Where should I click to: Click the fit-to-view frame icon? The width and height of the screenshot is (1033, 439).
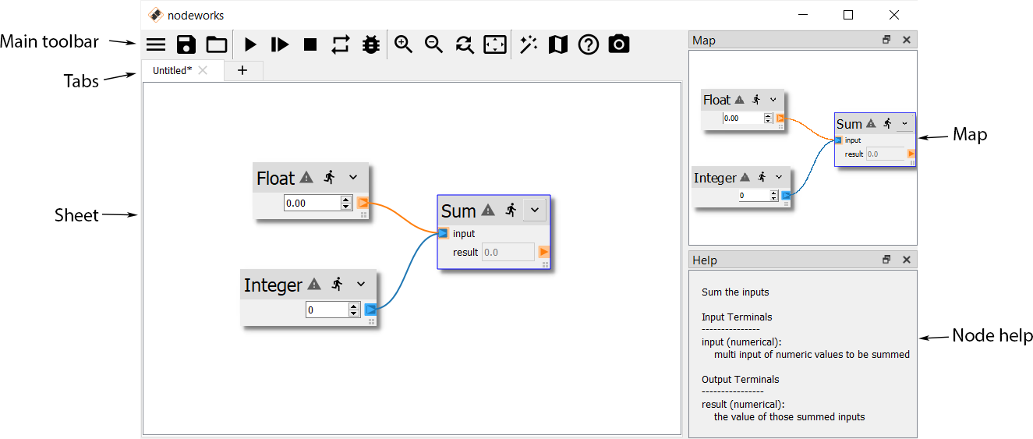(495, 44)
